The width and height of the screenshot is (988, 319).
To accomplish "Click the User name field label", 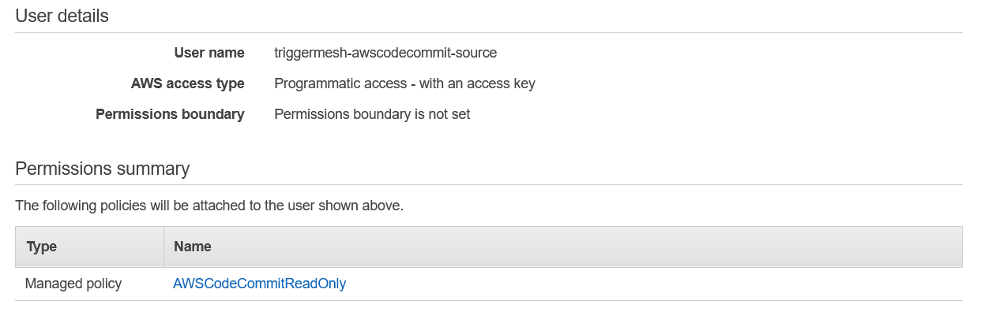I will click(x=209, y=54).
